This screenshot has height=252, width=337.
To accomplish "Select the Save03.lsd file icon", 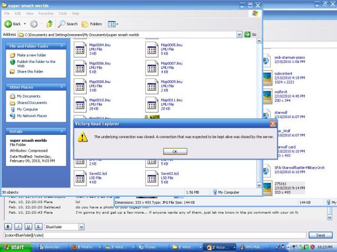I will click(152, 178).
